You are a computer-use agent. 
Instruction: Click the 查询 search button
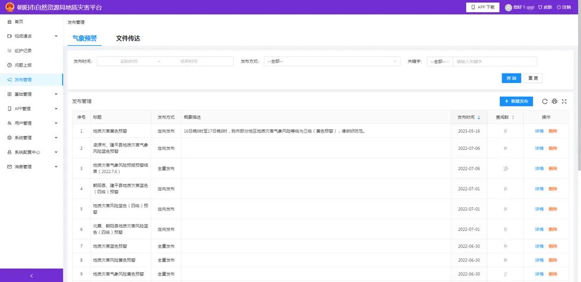click(x=512, y=78)
